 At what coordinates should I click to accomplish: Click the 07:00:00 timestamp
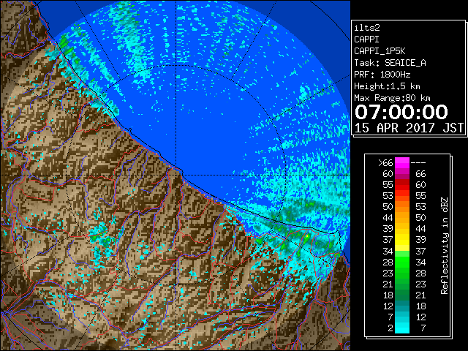tap(401, 112)
